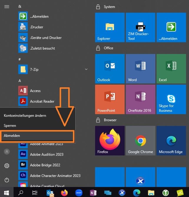Click the taskbar icon with two overlapping screens

click(108, 193)
